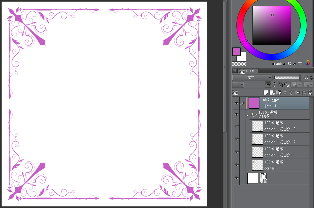Click the opacity value field showing 100
314x208 pixels.
click(x=305, y=77)
